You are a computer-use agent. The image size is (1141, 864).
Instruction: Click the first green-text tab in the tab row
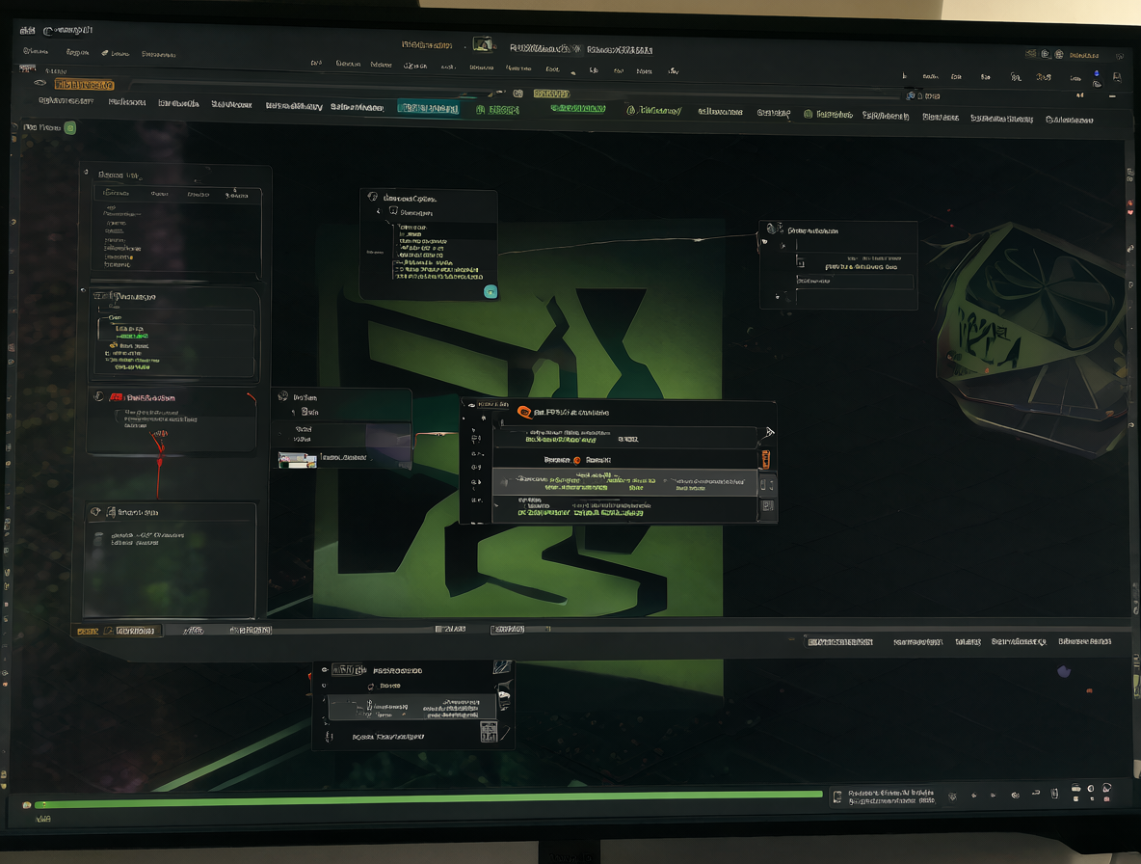498,111
